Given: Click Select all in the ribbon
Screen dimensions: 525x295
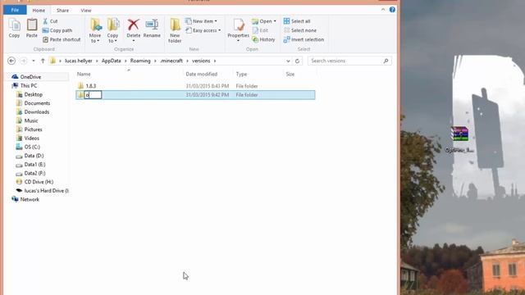Looking at the screenshot, I should 297,21.
